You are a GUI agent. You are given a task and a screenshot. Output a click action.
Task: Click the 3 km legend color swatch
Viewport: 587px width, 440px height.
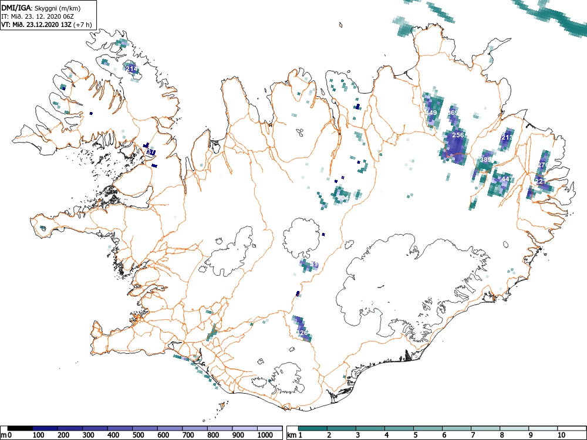click(370, 428)
